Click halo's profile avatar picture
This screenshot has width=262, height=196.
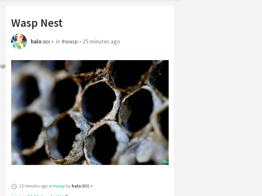point(19,41)
